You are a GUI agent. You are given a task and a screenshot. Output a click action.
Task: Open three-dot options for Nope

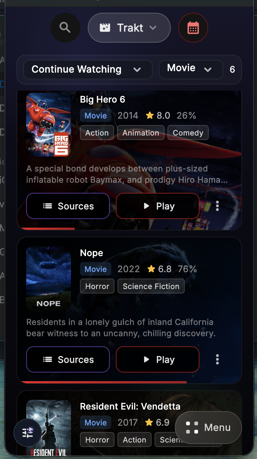click(217, 359)
